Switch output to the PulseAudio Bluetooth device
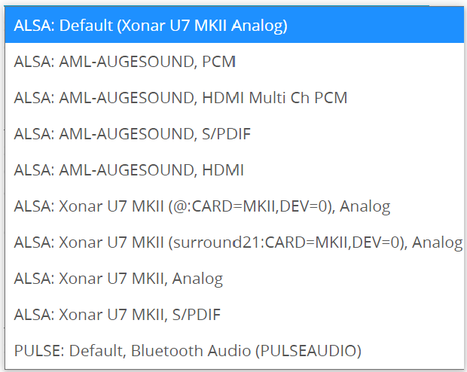Viewport: 467px width, 372px height. [188, 351]
